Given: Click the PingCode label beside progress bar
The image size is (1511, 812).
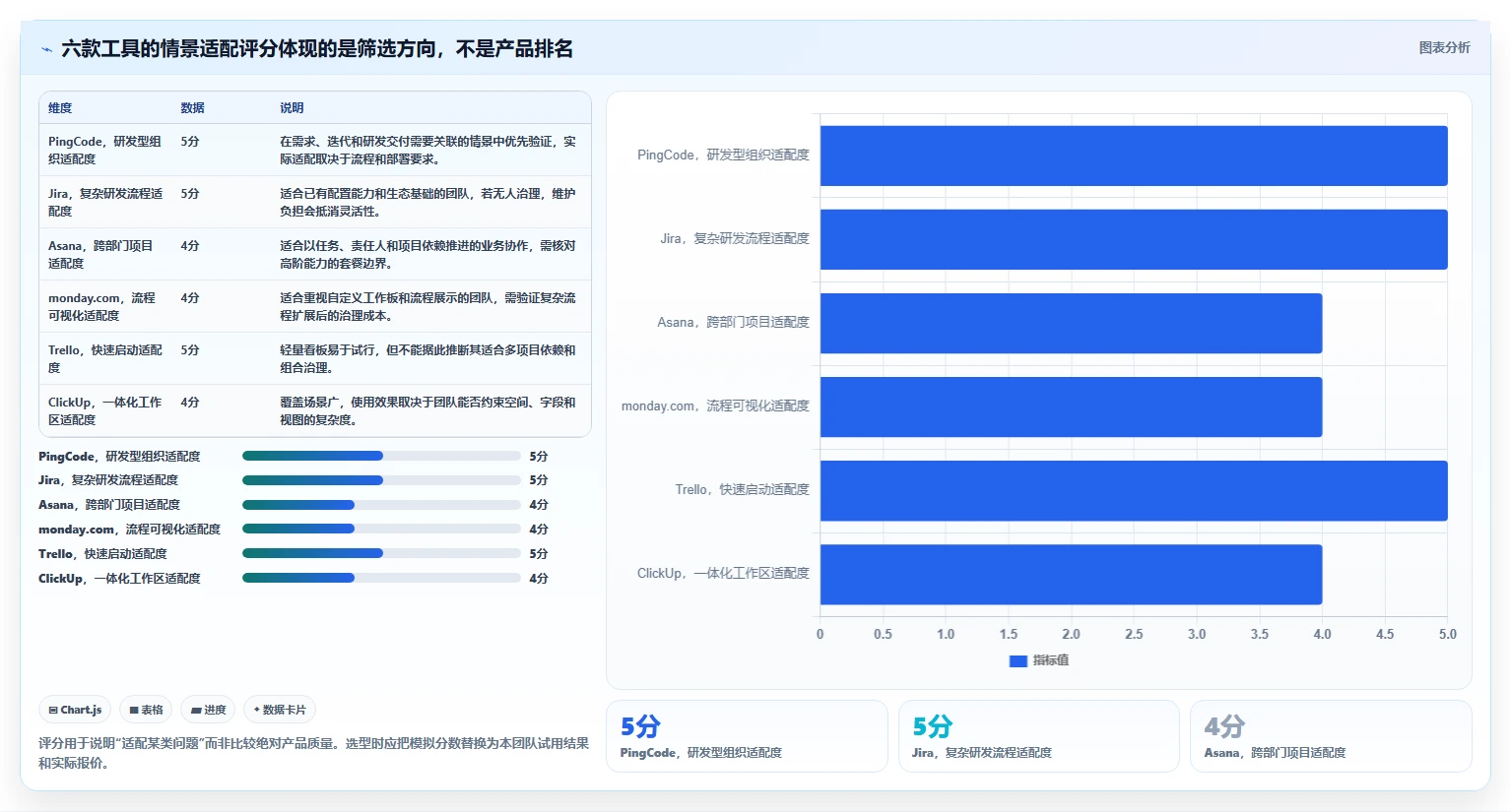Looking at the screenshot, I should tap(119, 456).
